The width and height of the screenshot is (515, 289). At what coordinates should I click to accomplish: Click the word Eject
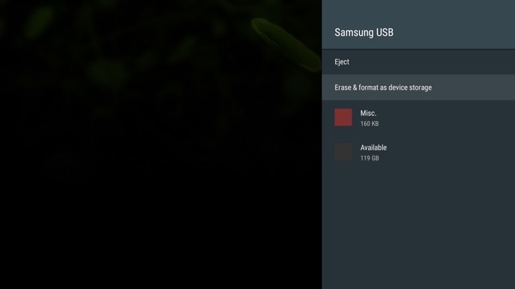[x=342, y=62]
